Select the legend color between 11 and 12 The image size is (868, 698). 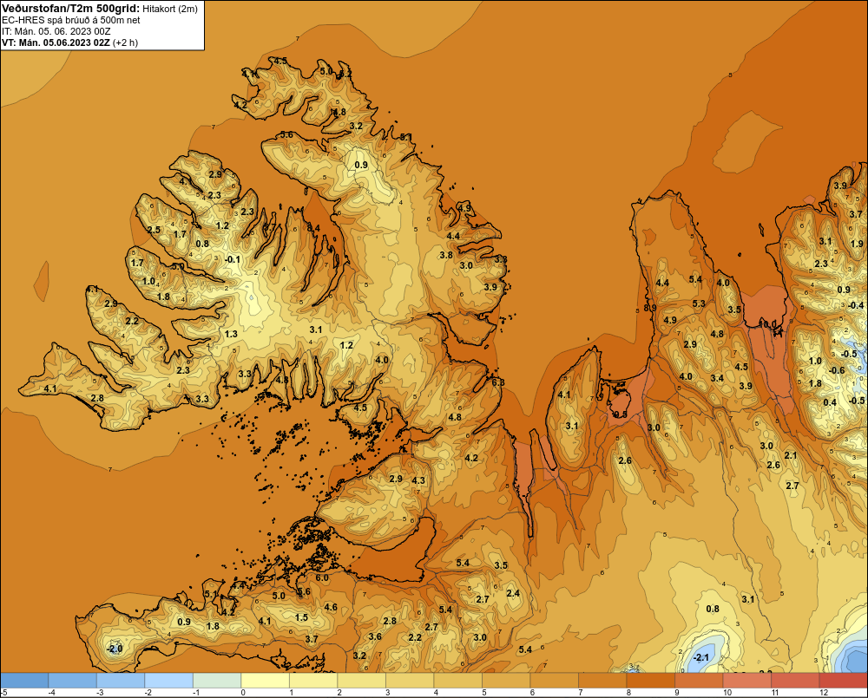[x=795, y=681]
